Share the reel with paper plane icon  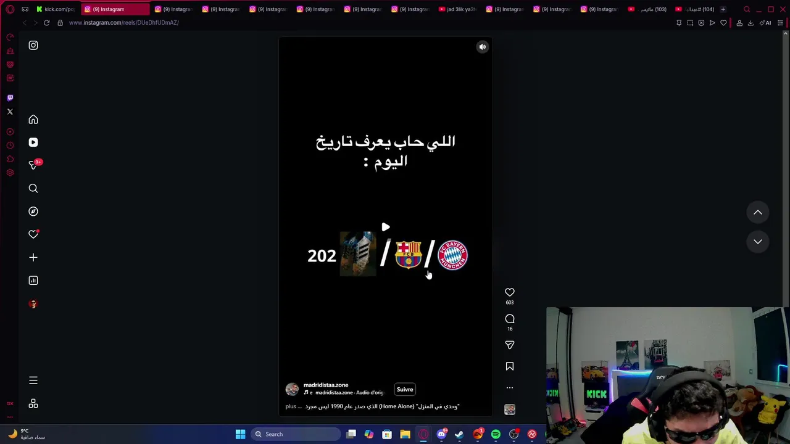click(510, 345)
